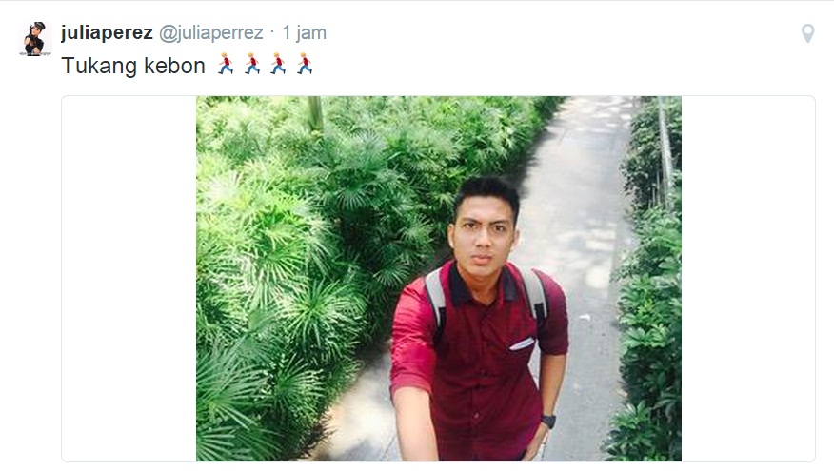Click the man's maroon shirt in the photo
This screenshot has width=834, height=471.
click(479, 366)
